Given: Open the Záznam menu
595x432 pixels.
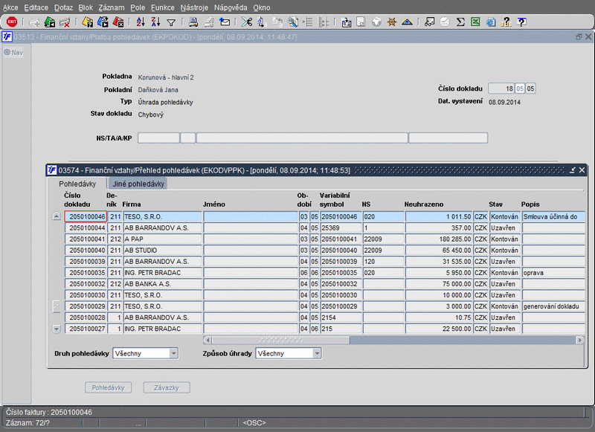Looking at the screenshot, I should pos(111,7).
